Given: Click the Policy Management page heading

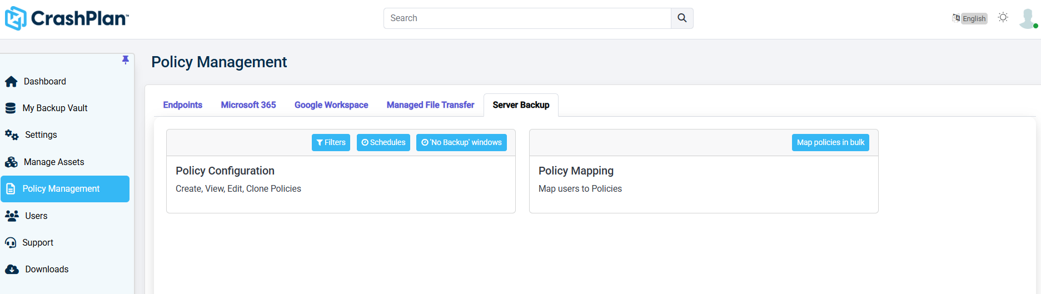Looking at the screenshot, I should pos(219,62).
